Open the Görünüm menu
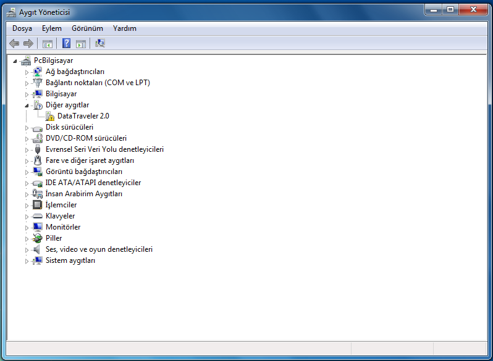Image resolution: width=493 pixels, height=361 pixels. point(87,28)
